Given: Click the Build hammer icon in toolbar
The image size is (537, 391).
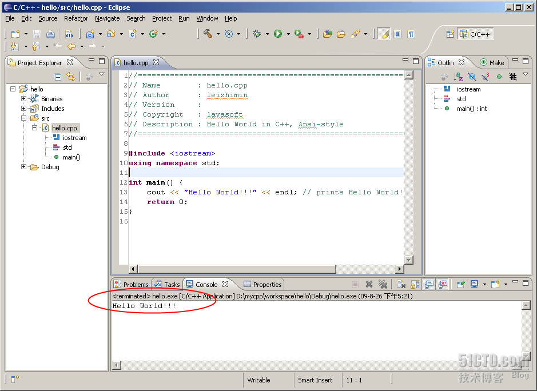Looking at the screenshot, I should [x=208, y=34].
